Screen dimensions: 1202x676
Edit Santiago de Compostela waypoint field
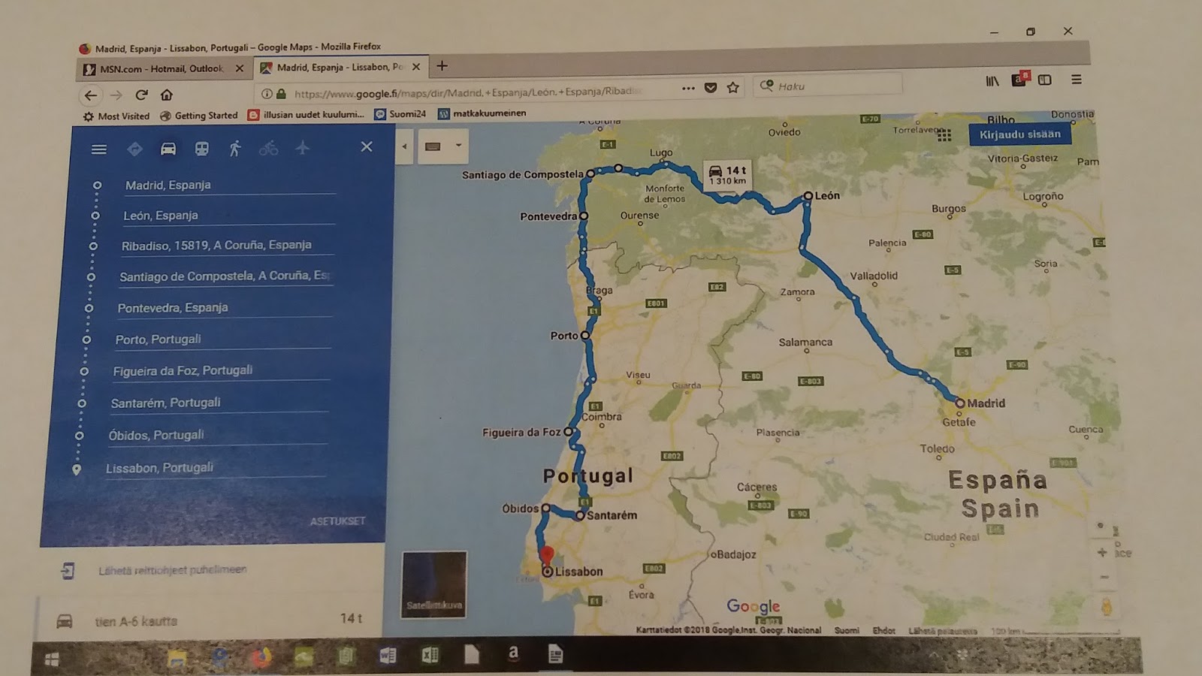pos(225,276)
